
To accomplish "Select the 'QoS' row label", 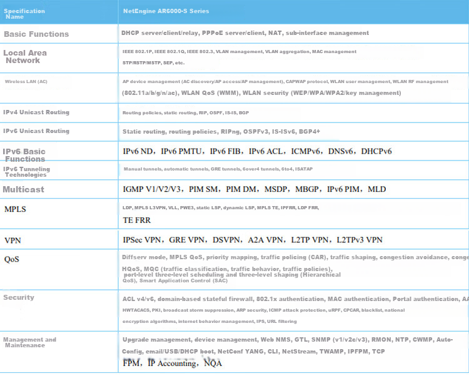I will (12, 259).
